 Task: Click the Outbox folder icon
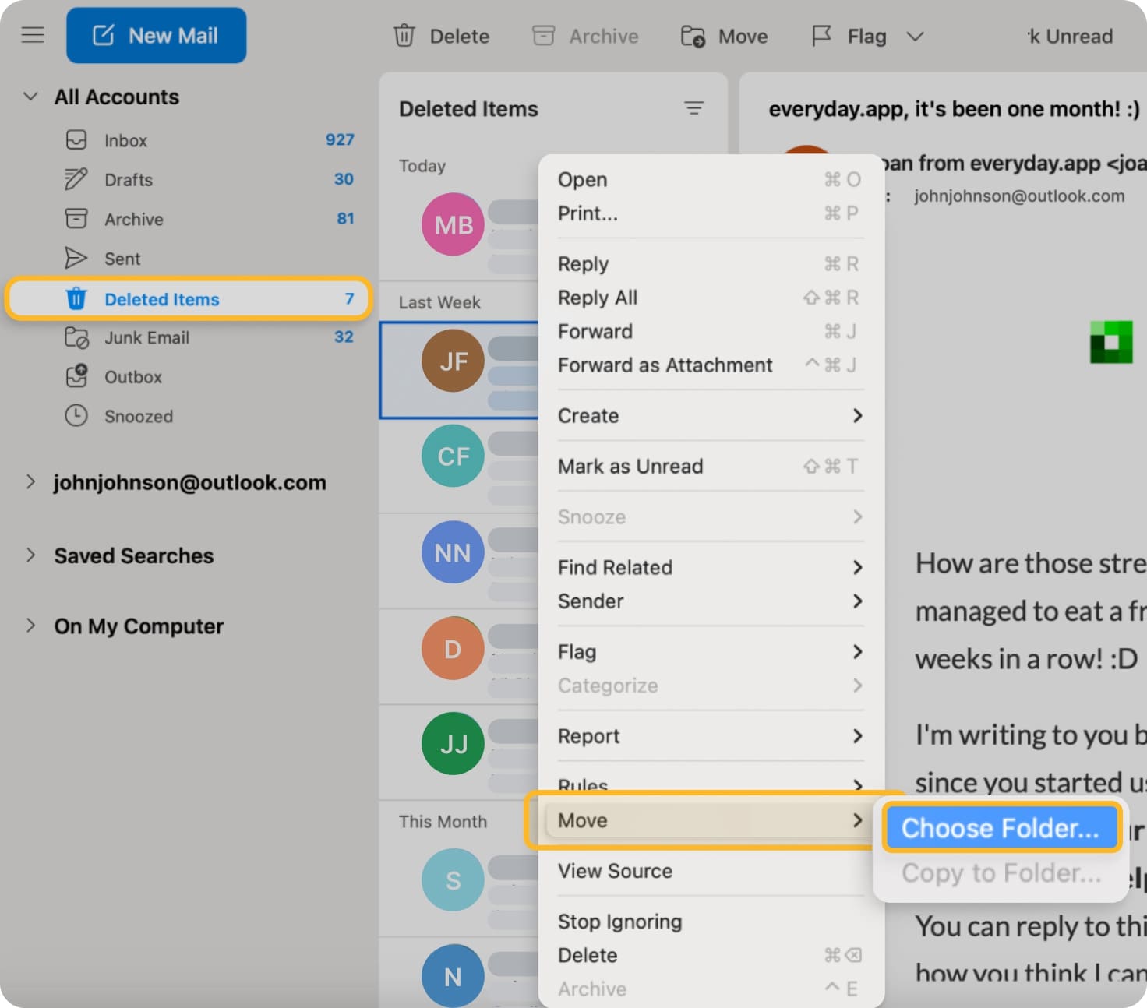coord(76,377)
